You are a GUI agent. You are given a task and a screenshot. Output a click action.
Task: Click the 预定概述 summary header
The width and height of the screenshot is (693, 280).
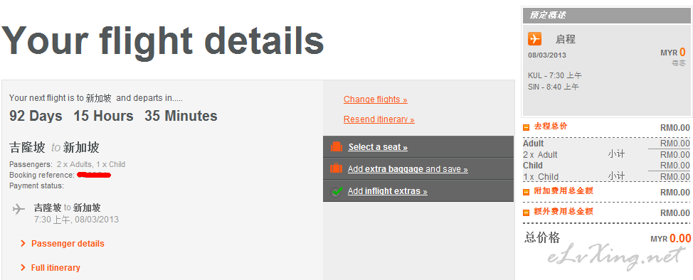coord(605,16)
